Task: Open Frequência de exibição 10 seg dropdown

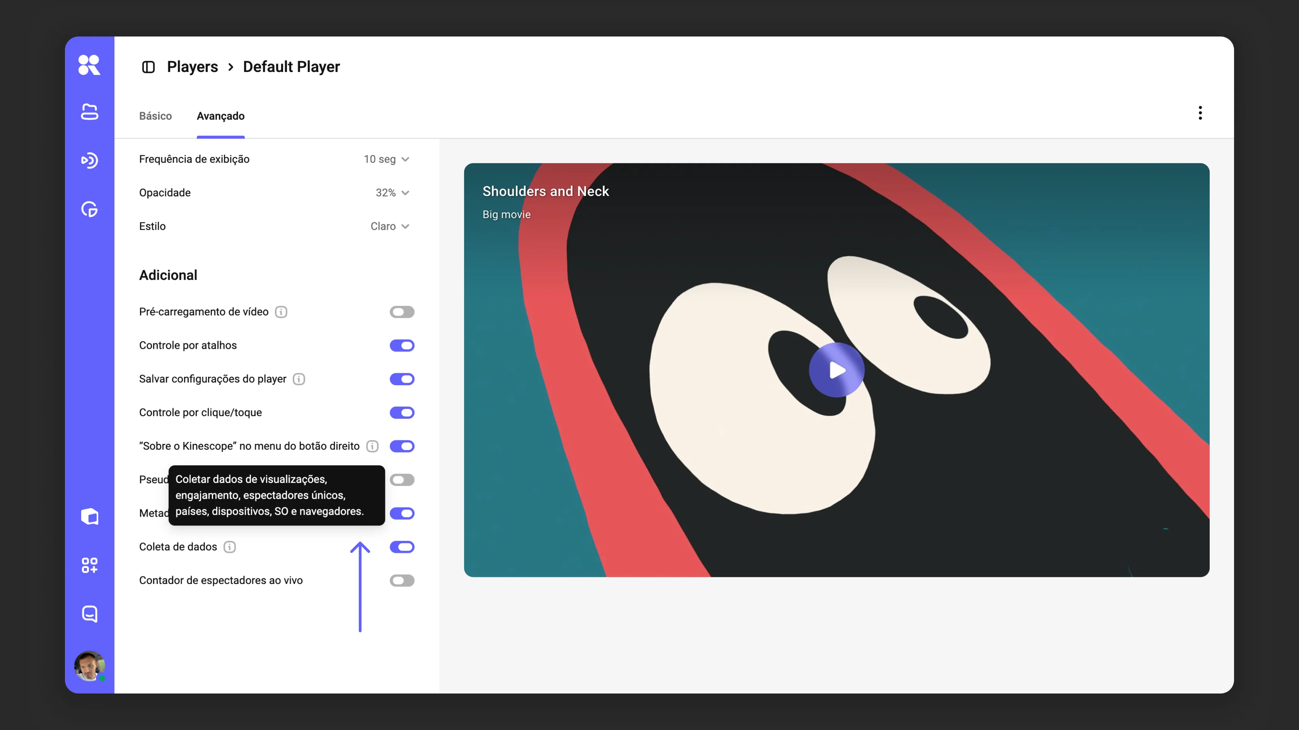Action: pos(386,159)
